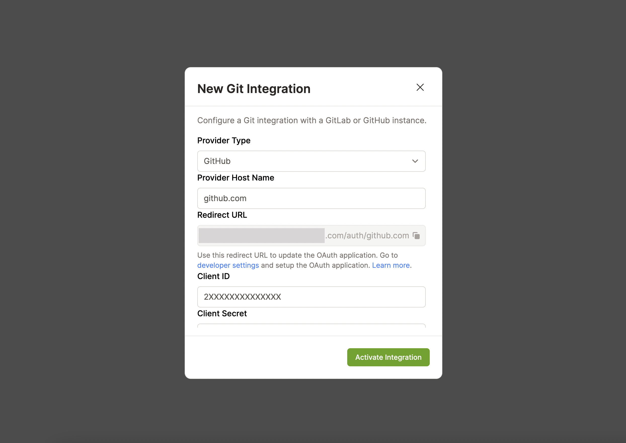Click the Provider Type label
The width and height of the screenshot is (626, 443).
(224, 141)
